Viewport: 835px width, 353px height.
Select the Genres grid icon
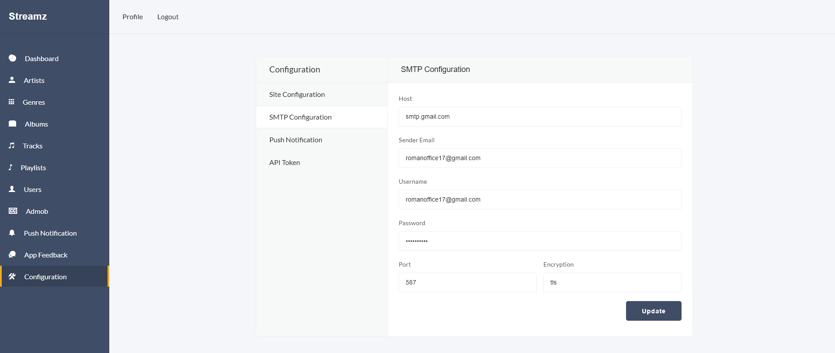coord(11,102)
